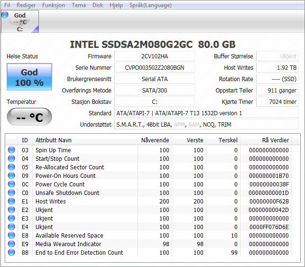Click the Firmware field 2CV102HA

pyautogui.click(x=155, y=56)
